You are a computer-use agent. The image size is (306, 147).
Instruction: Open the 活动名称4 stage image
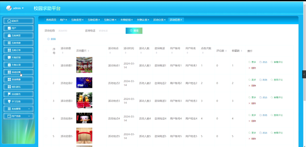(x=84, y=118)
